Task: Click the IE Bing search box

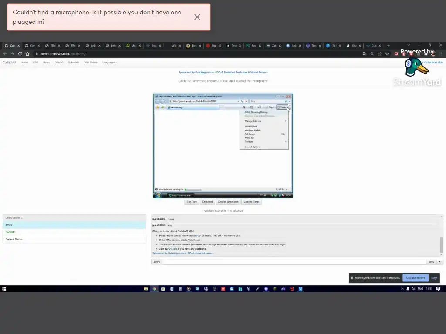Action: (x=267, y=101)
